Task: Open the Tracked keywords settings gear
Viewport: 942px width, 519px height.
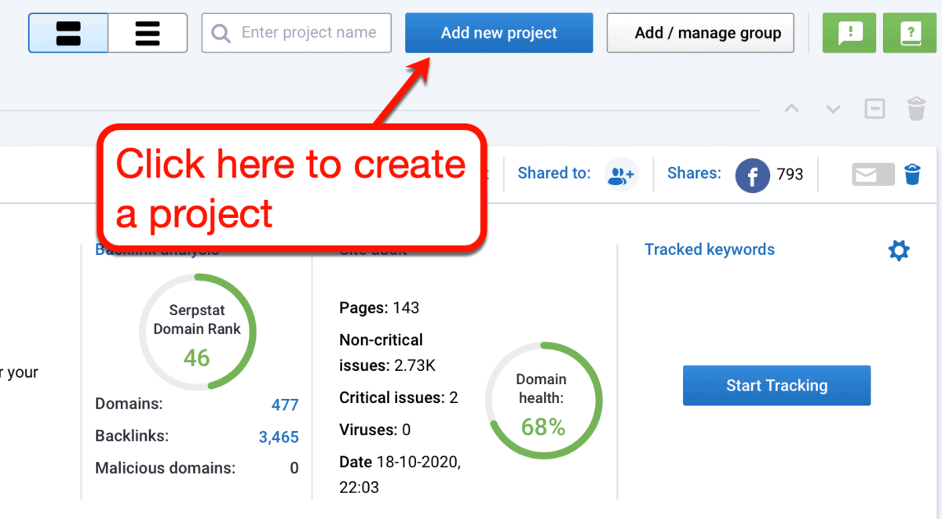Action: click(x=899, y=250)
